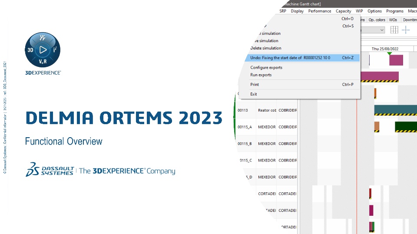
Task: Open the WIP menu
Action: (x=359, y=11)
